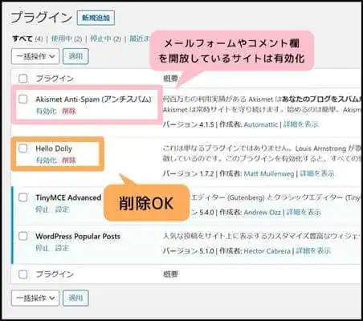Click the bottom 適用 button

pyautogui.click(x=75, y=298)
